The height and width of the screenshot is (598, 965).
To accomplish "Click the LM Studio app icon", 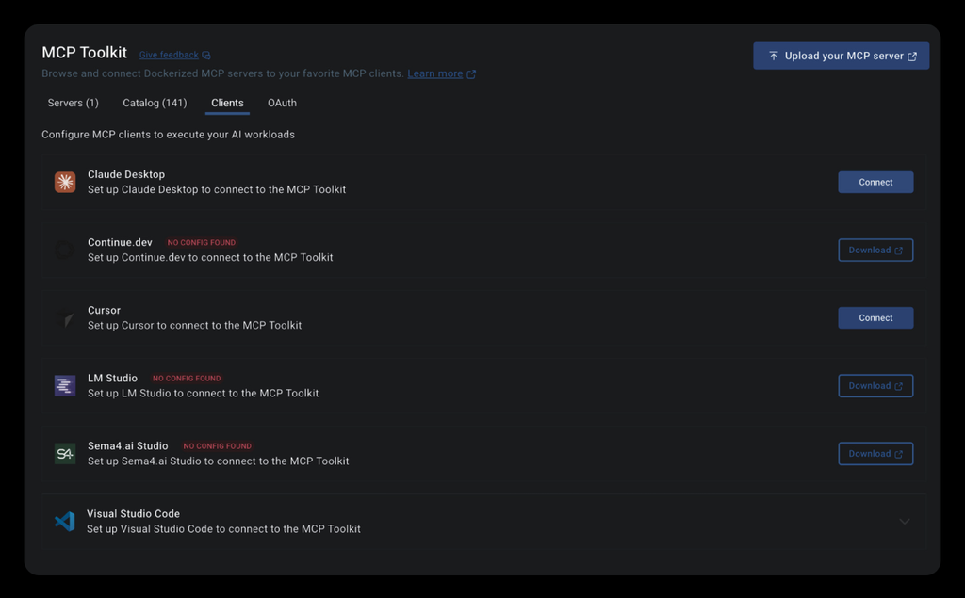I will pyautogui.click(x=65, y=386).
